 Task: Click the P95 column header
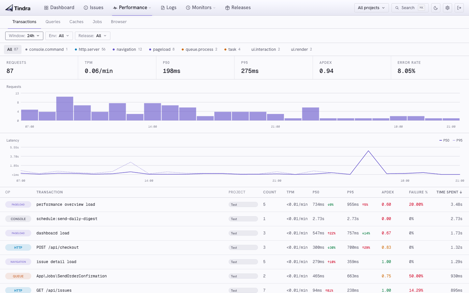350,192
